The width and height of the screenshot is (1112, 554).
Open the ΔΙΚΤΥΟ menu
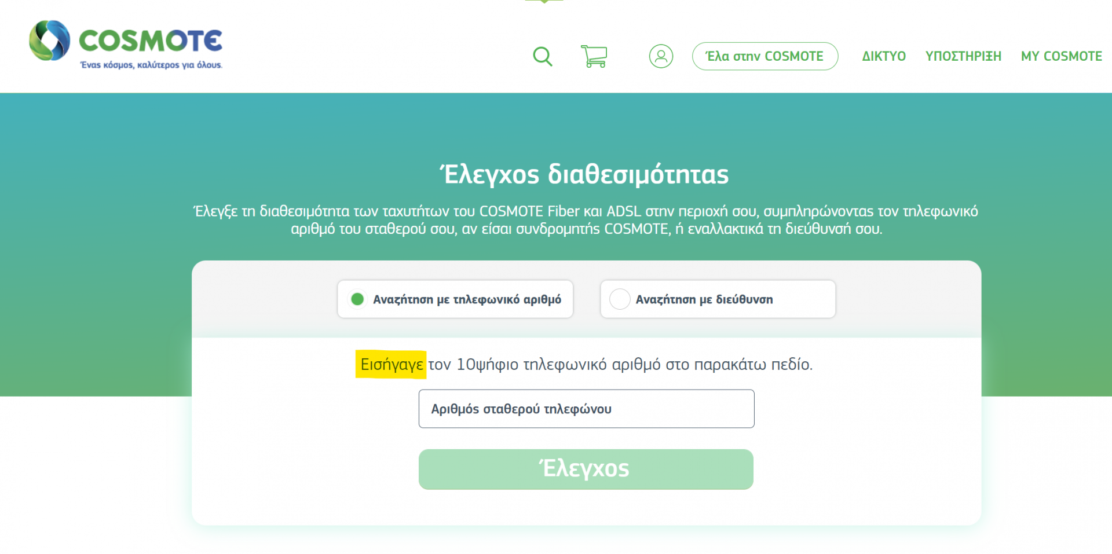pos(884,56)
